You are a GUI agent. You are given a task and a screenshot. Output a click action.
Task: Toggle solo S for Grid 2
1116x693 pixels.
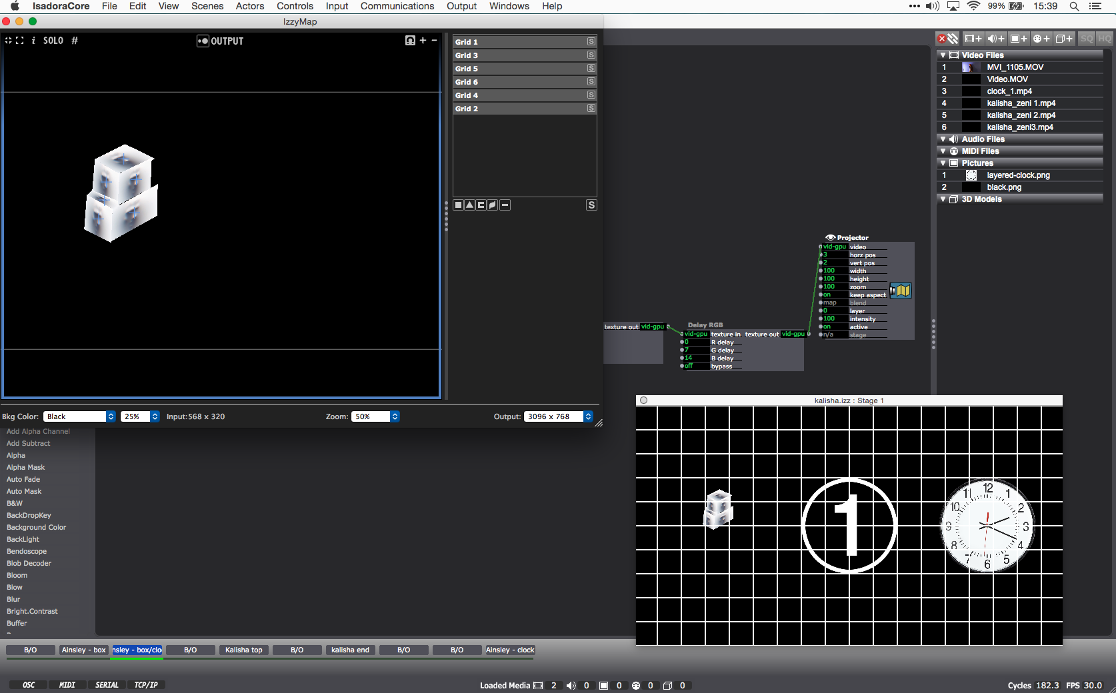pyautogui.click(x=591, y=108)
